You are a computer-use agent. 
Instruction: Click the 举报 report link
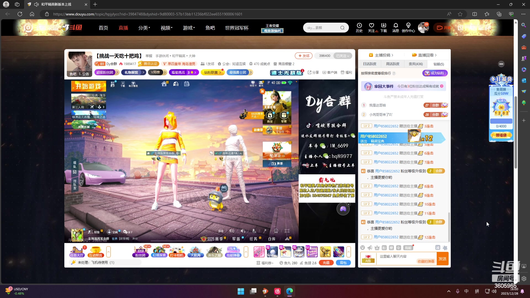coord(149,56)
